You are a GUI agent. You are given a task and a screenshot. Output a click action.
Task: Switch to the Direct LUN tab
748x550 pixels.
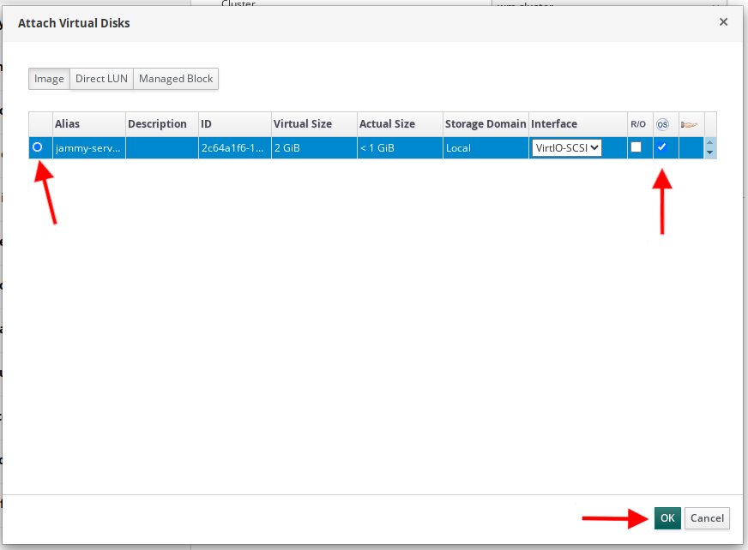[101, 79]
